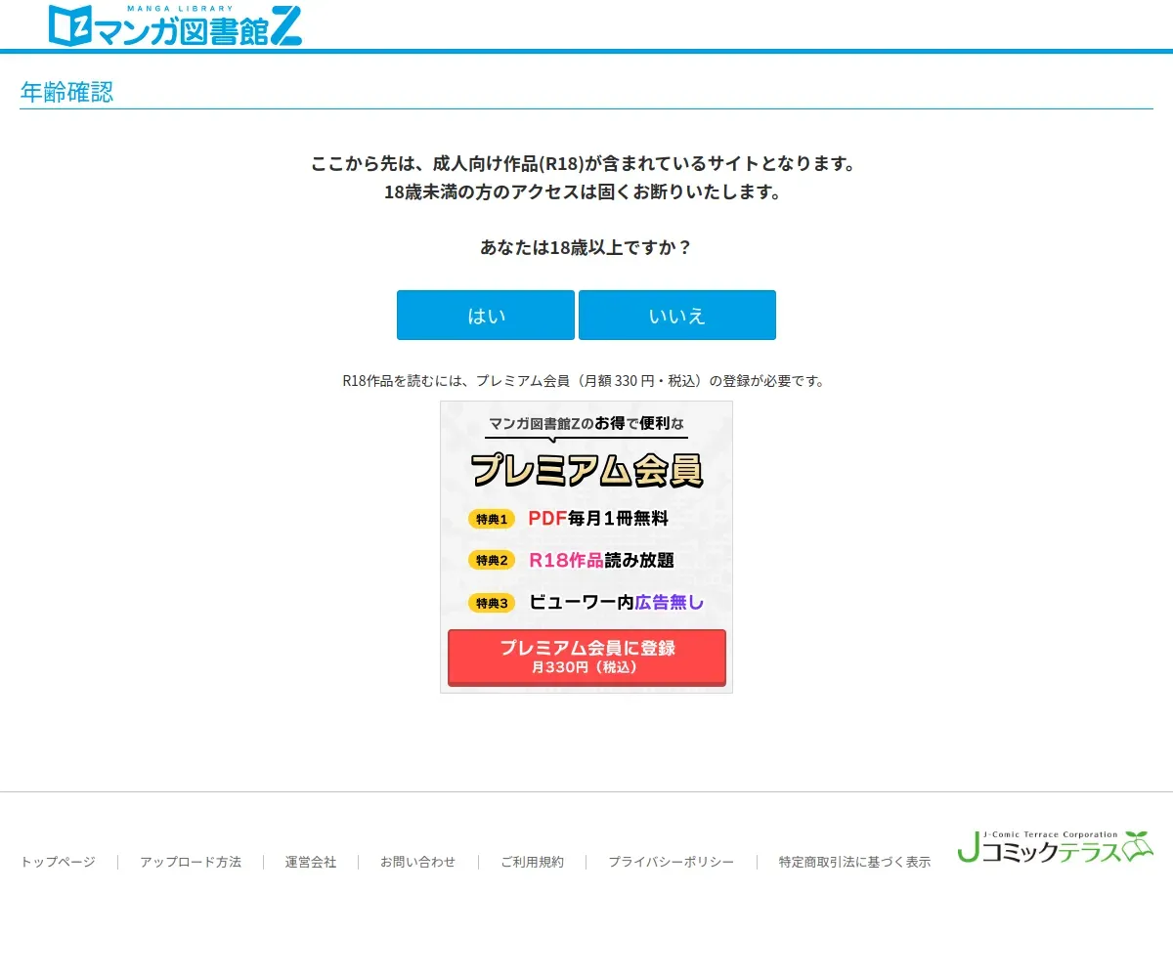The height and width of the screenshot is (977, 1173).
Task: Click the 特典3 ビューワー内広告無し line
Action: tap(586, 602)
